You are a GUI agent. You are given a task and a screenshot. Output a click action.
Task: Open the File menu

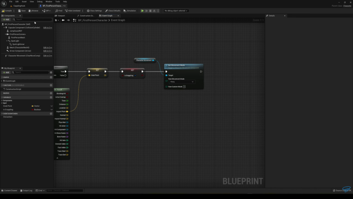[x=11, y=2]
